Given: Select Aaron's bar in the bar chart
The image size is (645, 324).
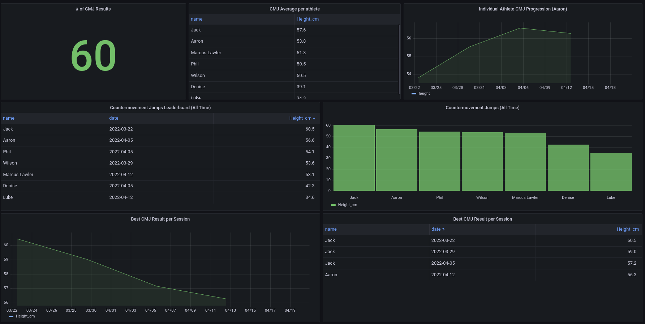Looking at the screenshot, I should coord(397,160).
